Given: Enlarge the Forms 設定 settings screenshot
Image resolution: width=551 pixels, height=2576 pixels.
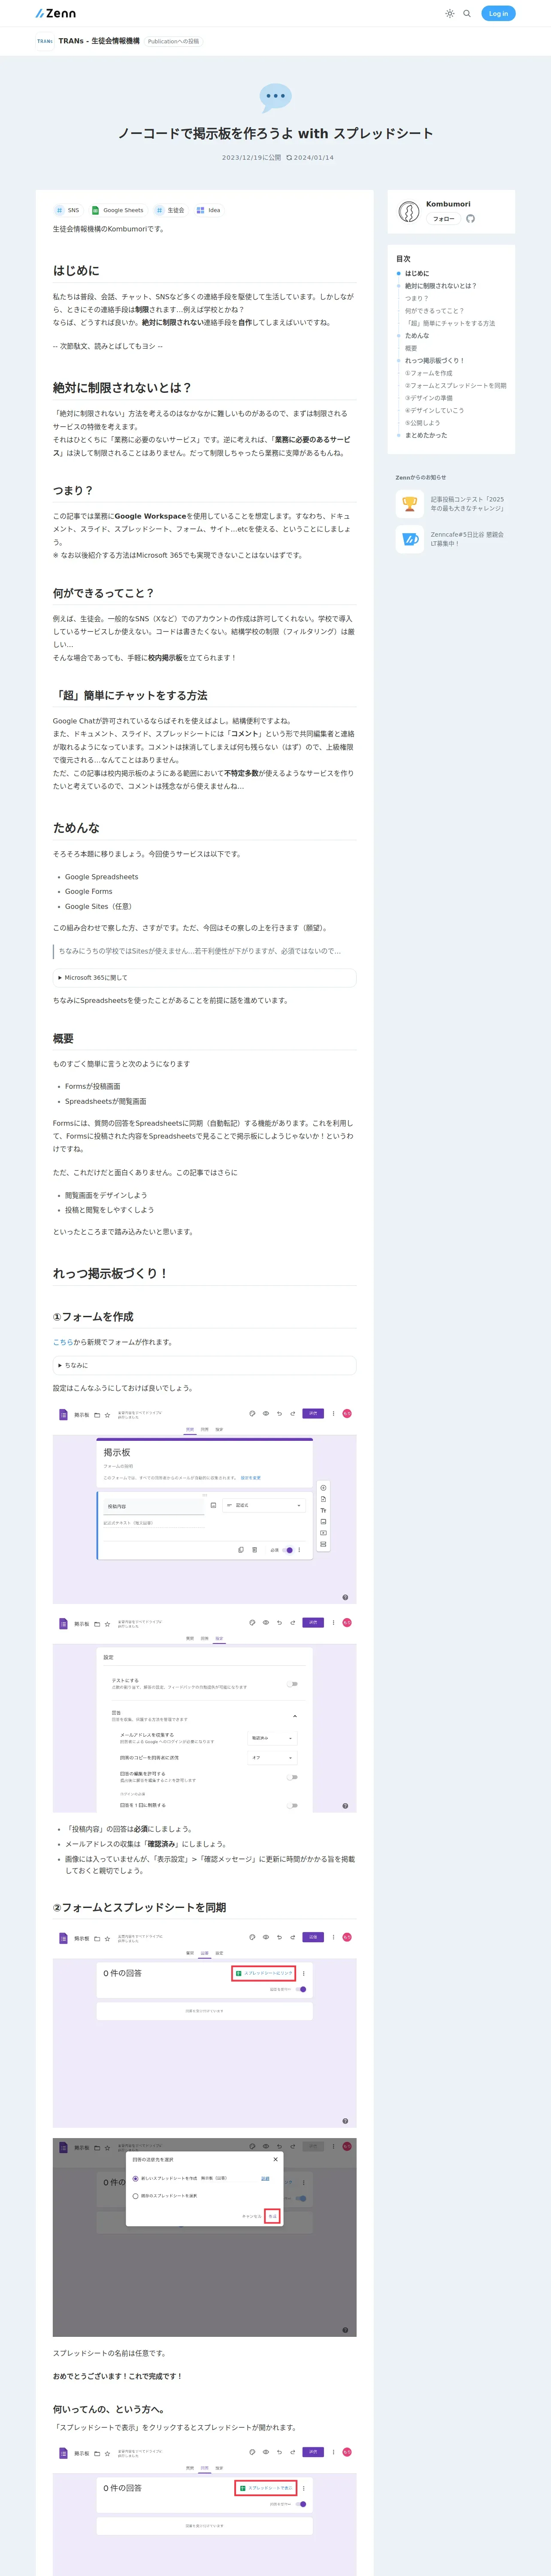Looking at the screenshot, I should [x=204, y=1712].
